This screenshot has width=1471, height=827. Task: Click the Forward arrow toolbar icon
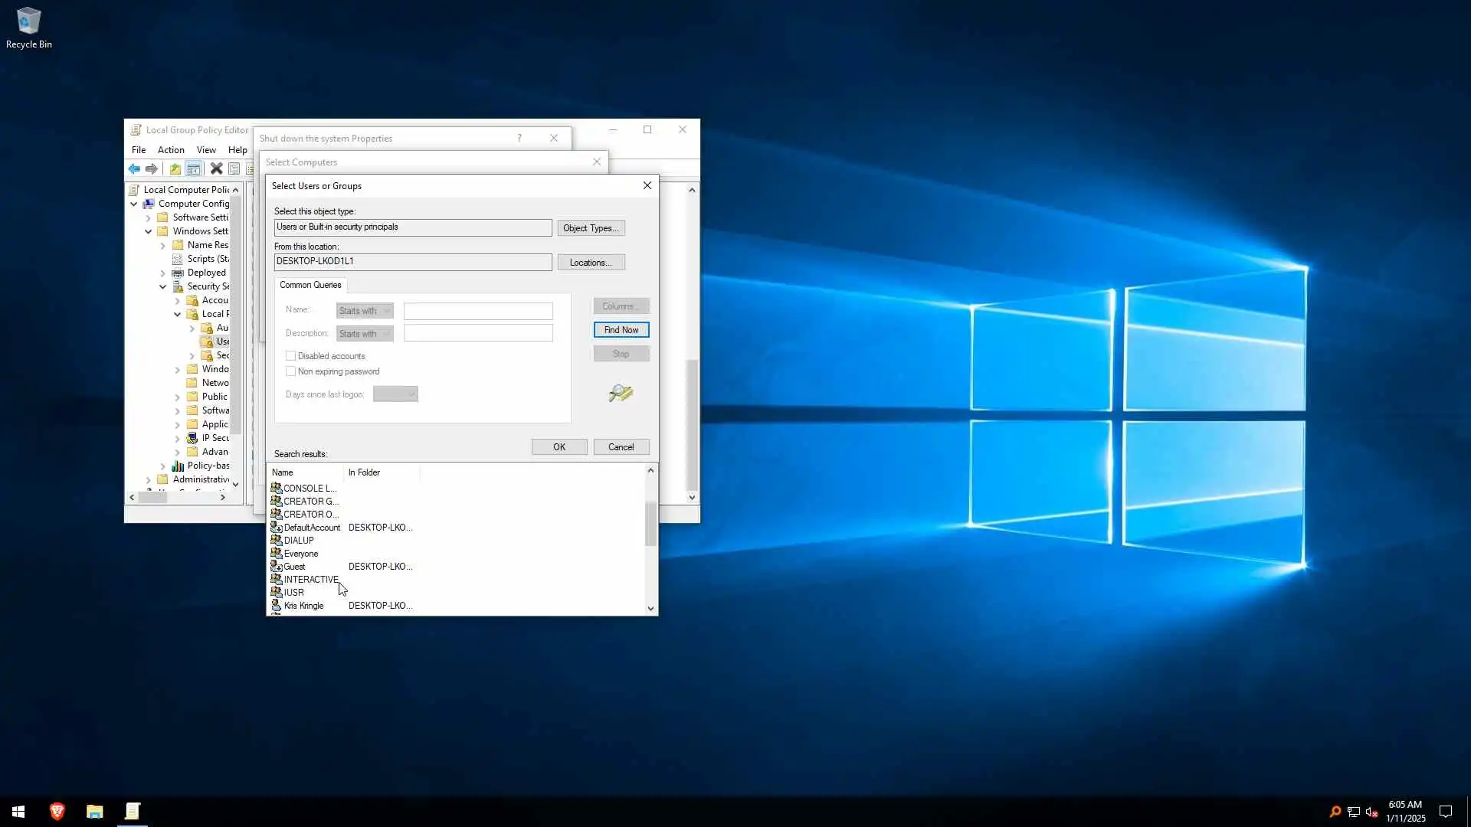152,168
